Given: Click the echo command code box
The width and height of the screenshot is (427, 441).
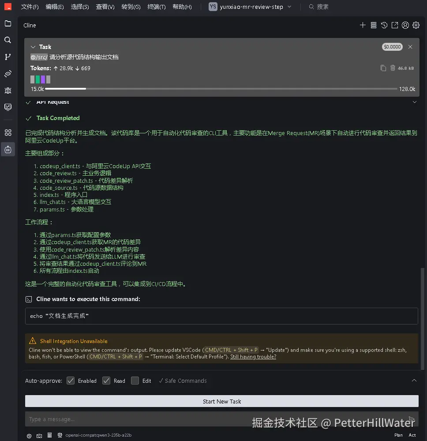Looking at the screenshot, I should click(221, 316).
